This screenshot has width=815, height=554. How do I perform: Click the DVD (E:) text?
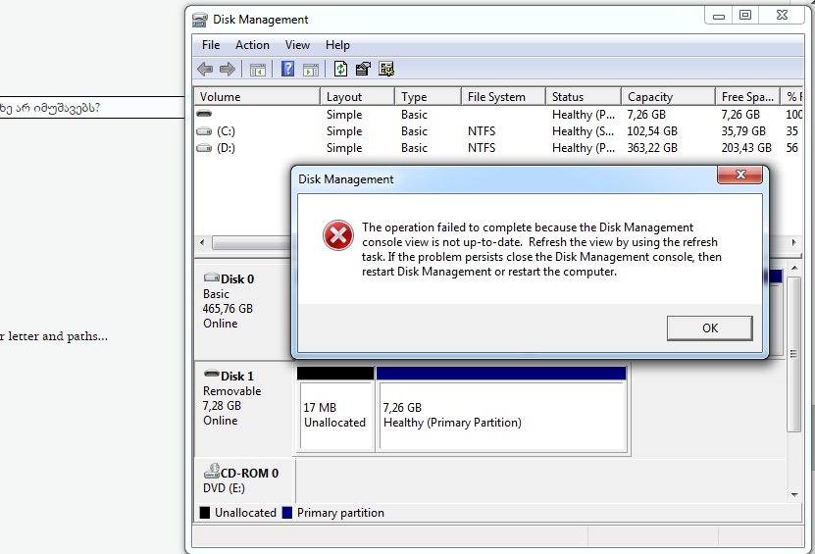[224, 488]
